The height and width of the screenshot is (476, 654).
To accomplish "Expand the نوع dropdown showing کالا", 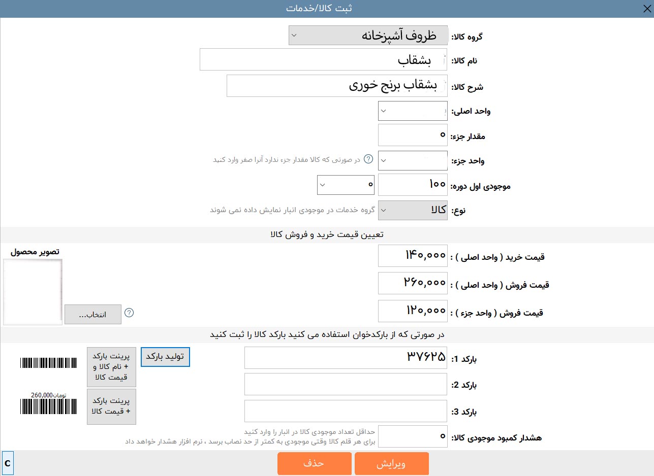I will (414, 210).
